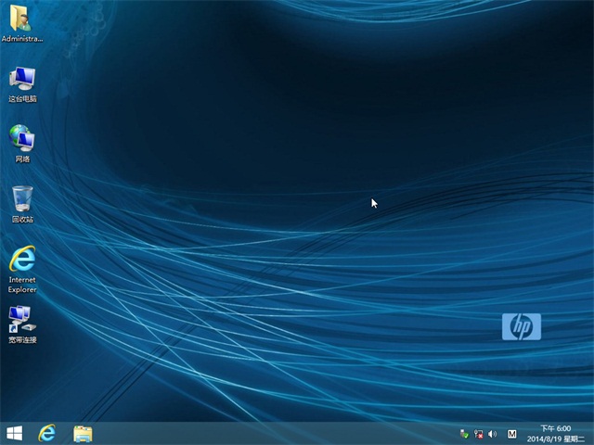Open the Windows Start button
Viewport: 594px width, 445px height.
pos(15,433)
